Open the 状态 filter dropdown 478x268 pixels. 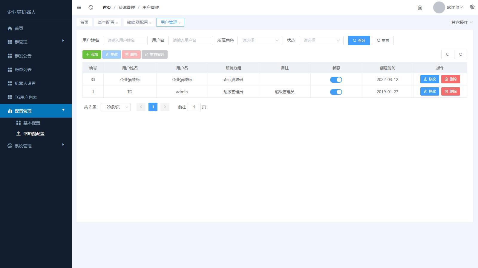click(x=321, y=40)
